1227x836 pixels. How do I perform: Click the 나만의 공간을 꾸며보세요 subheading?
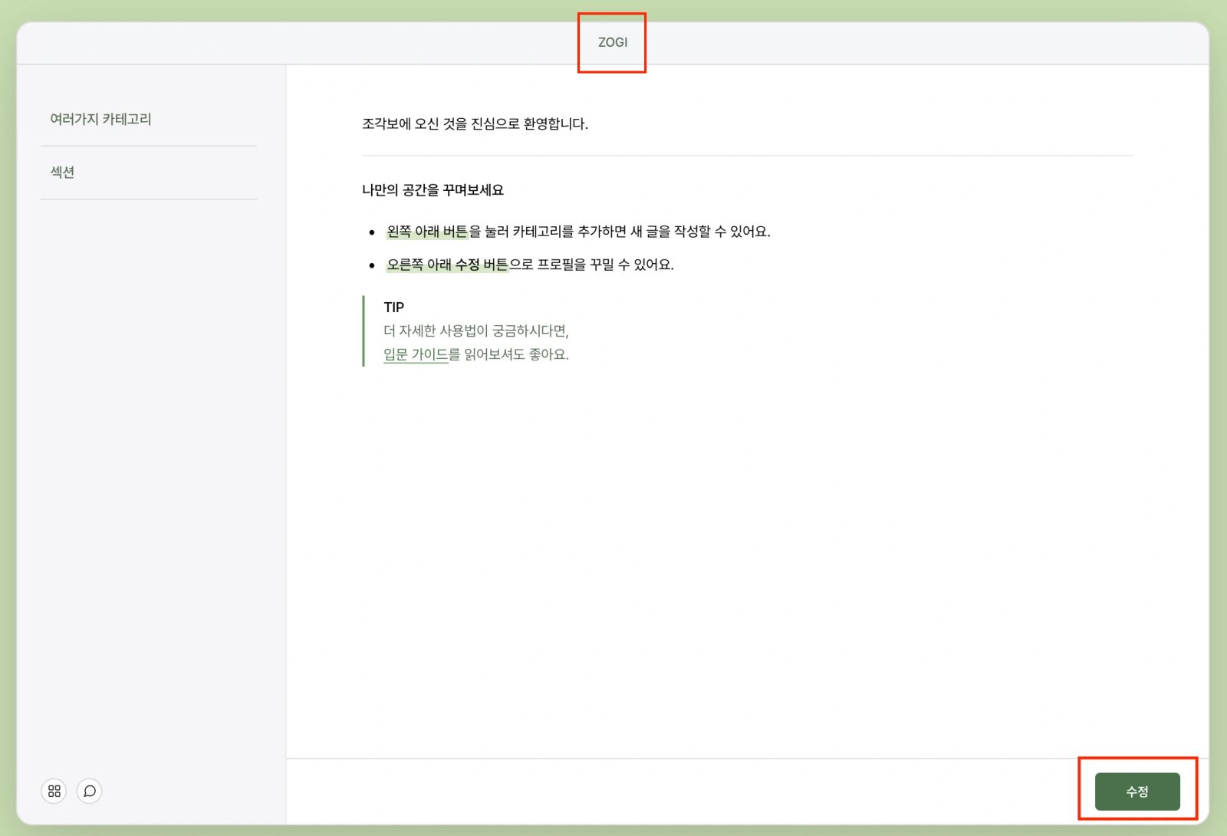433,189
